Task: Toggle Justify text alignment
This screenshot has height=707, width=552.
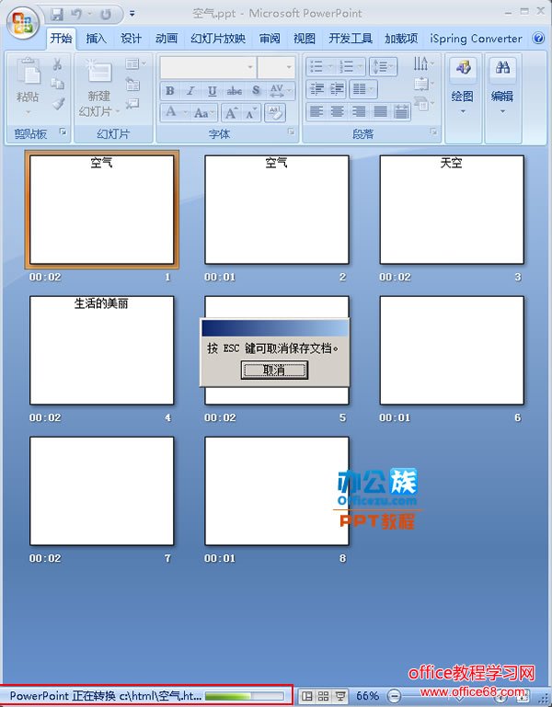Action: [x=380, y=111]
